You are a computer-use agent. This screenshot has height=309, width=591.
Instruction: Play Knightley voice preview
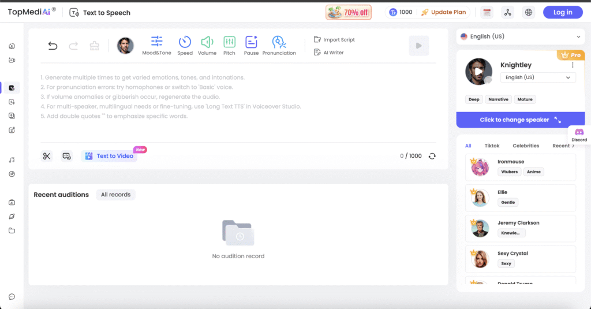(478, 71)
